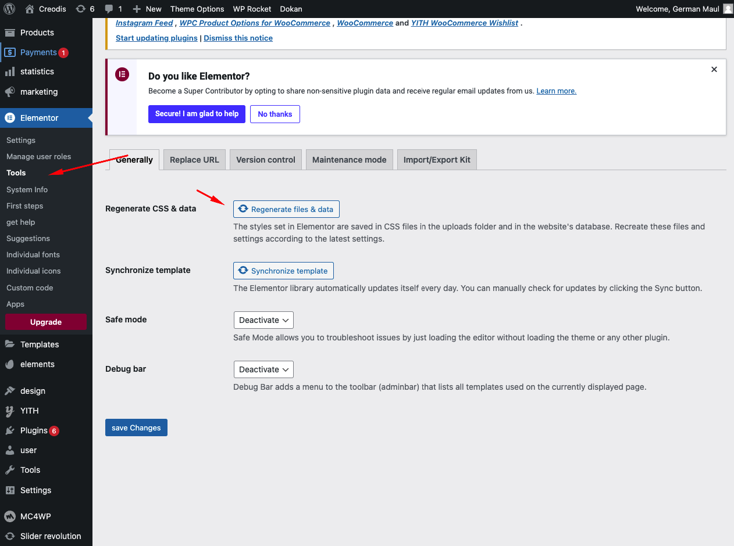Click the marketing megaphone icon
The height and width of the screenshot is (546, 734).
pos(10,92)
